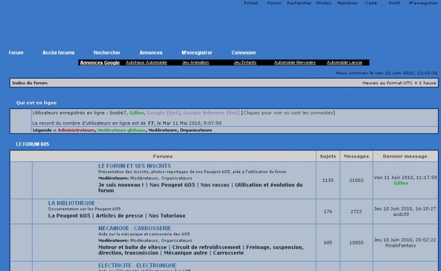
Task: Open the Automobile Lancia ad link
Action: click(344, 62)
